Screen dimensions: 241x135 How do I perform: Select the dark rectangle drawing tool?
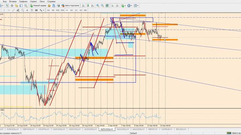pyautogui.click(x=37, y=10)
